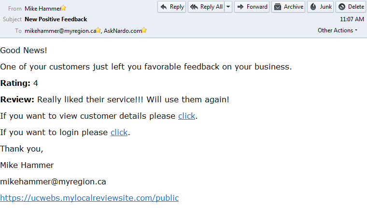Forward this email message

252,7
